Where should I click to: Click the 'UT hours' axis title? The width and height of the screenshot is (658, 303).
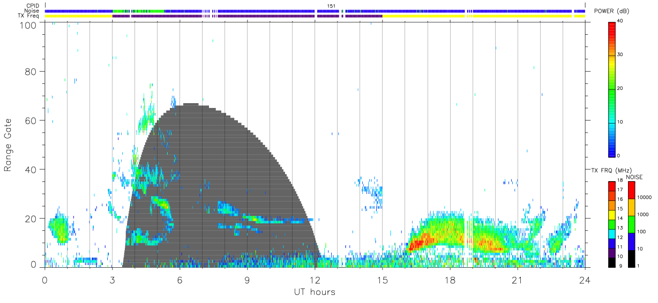(x=315, y=292)
